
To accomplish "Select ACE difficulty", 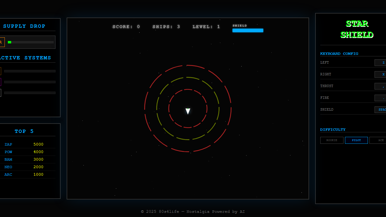I will tap(378, 140).
